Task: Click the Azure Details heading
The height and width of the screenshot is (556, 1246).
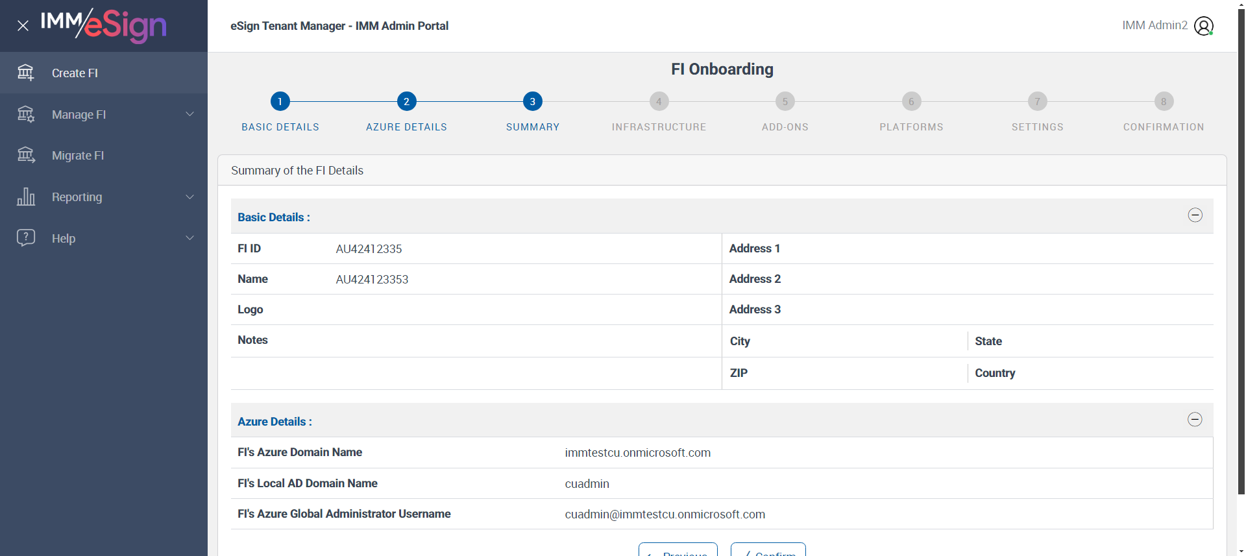Action: coord(275,422)
